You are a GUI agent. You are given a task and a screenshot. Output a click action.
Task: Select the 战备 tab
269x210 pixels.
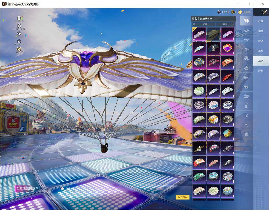click(x=261, y=61)
